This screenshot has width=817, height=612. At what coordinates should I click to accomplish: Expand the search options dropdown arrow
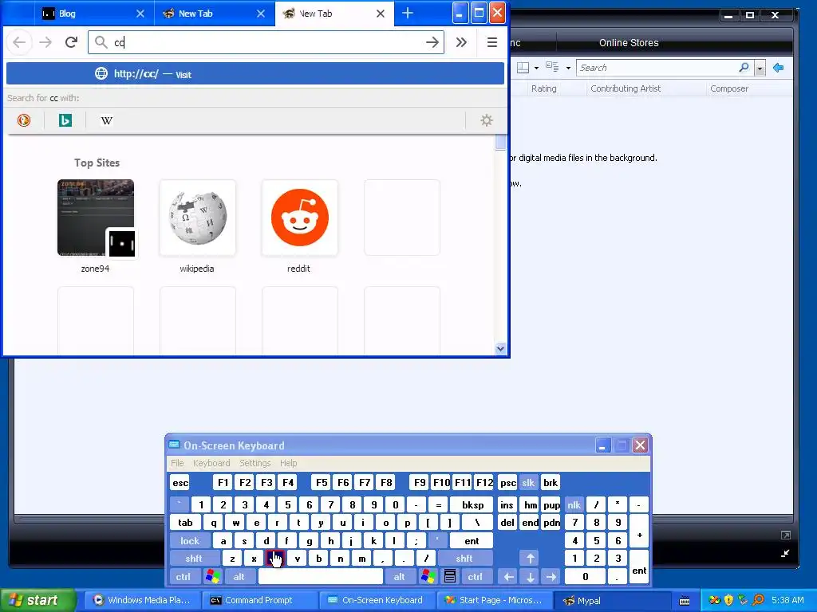[760, 69]
